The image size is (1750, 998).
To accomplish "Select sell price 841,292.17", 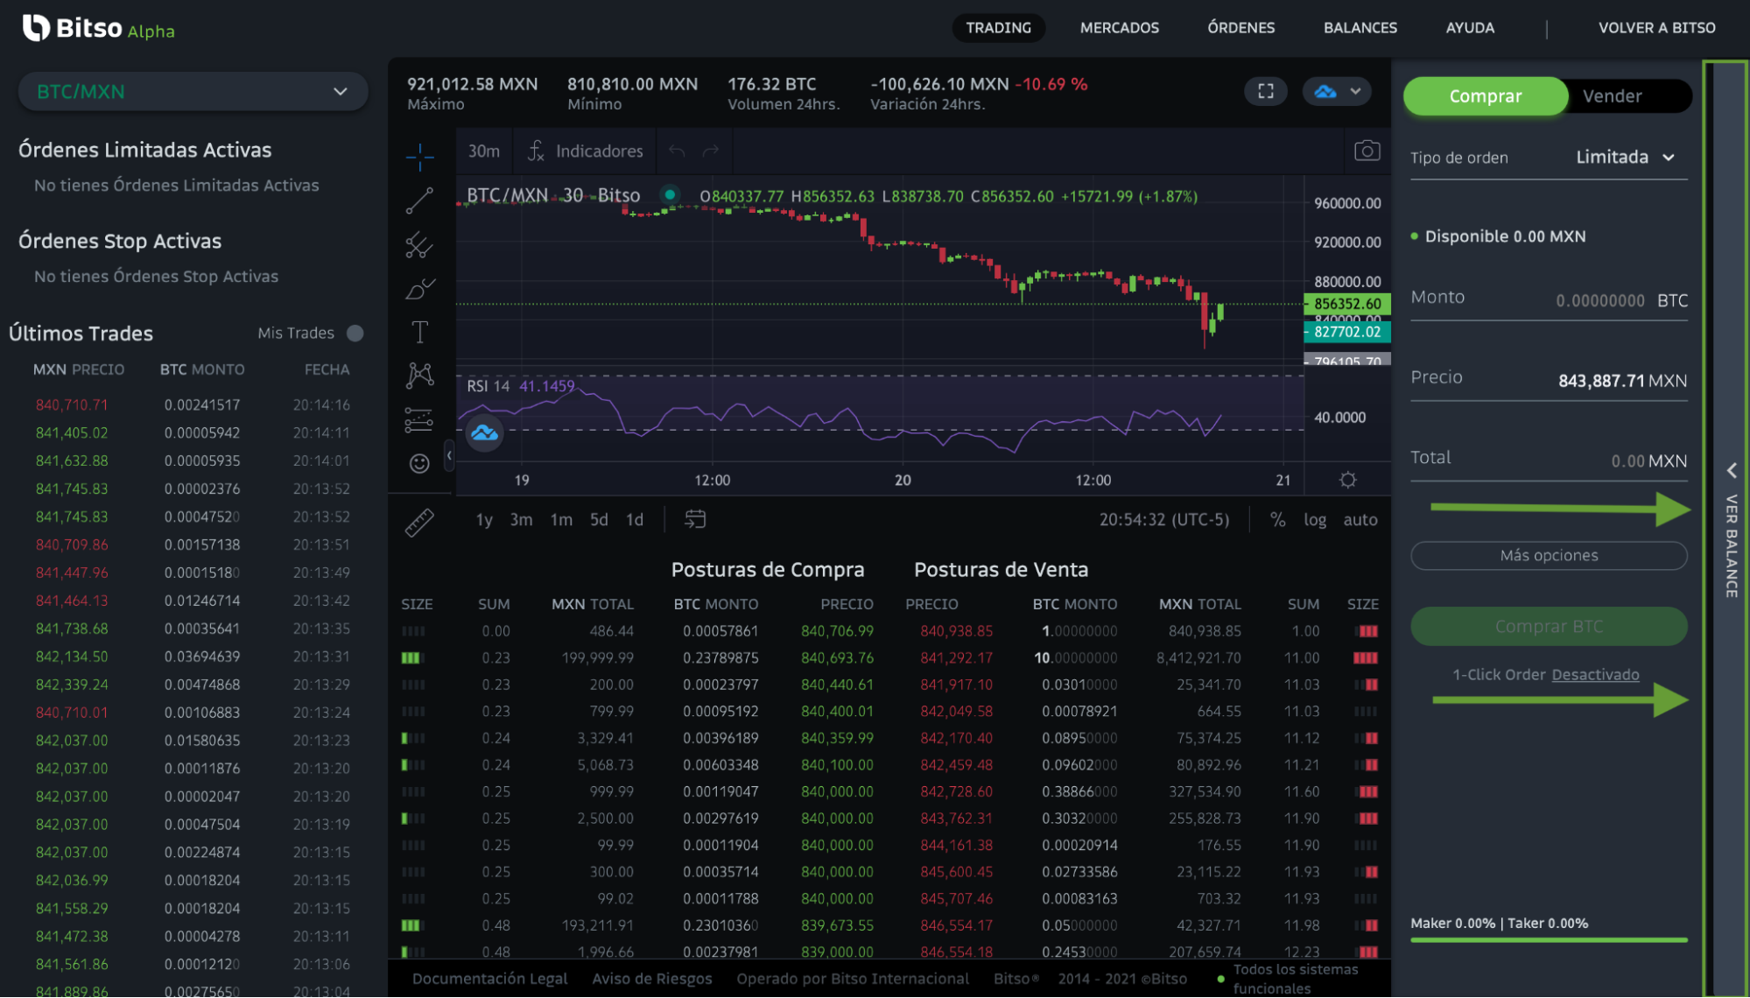I will point(956,657).
